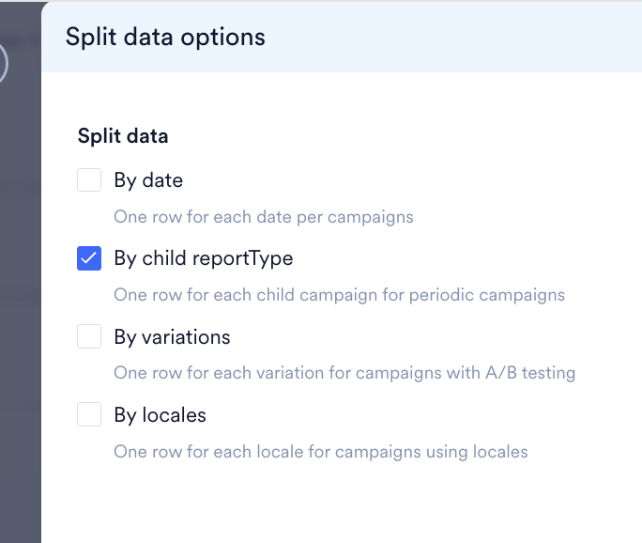Image resolution: width=642 pixels, height=543 pixels.
Task: Click "One row for each date per campaigns"
Action: tap(263, 217)
